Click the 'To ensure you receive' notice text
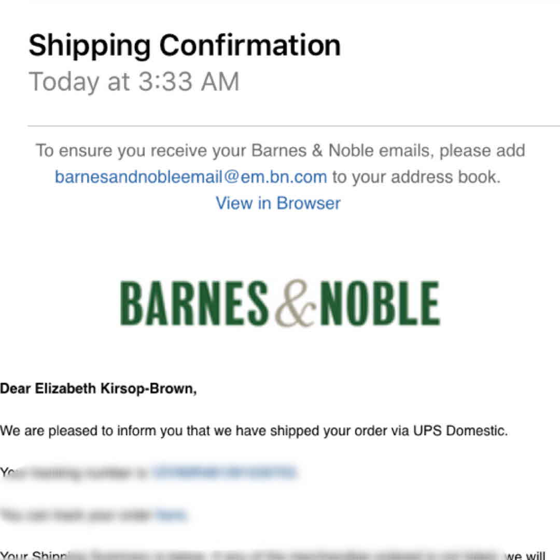The width and height of the screenshot is (560, 560). [124, 151]
